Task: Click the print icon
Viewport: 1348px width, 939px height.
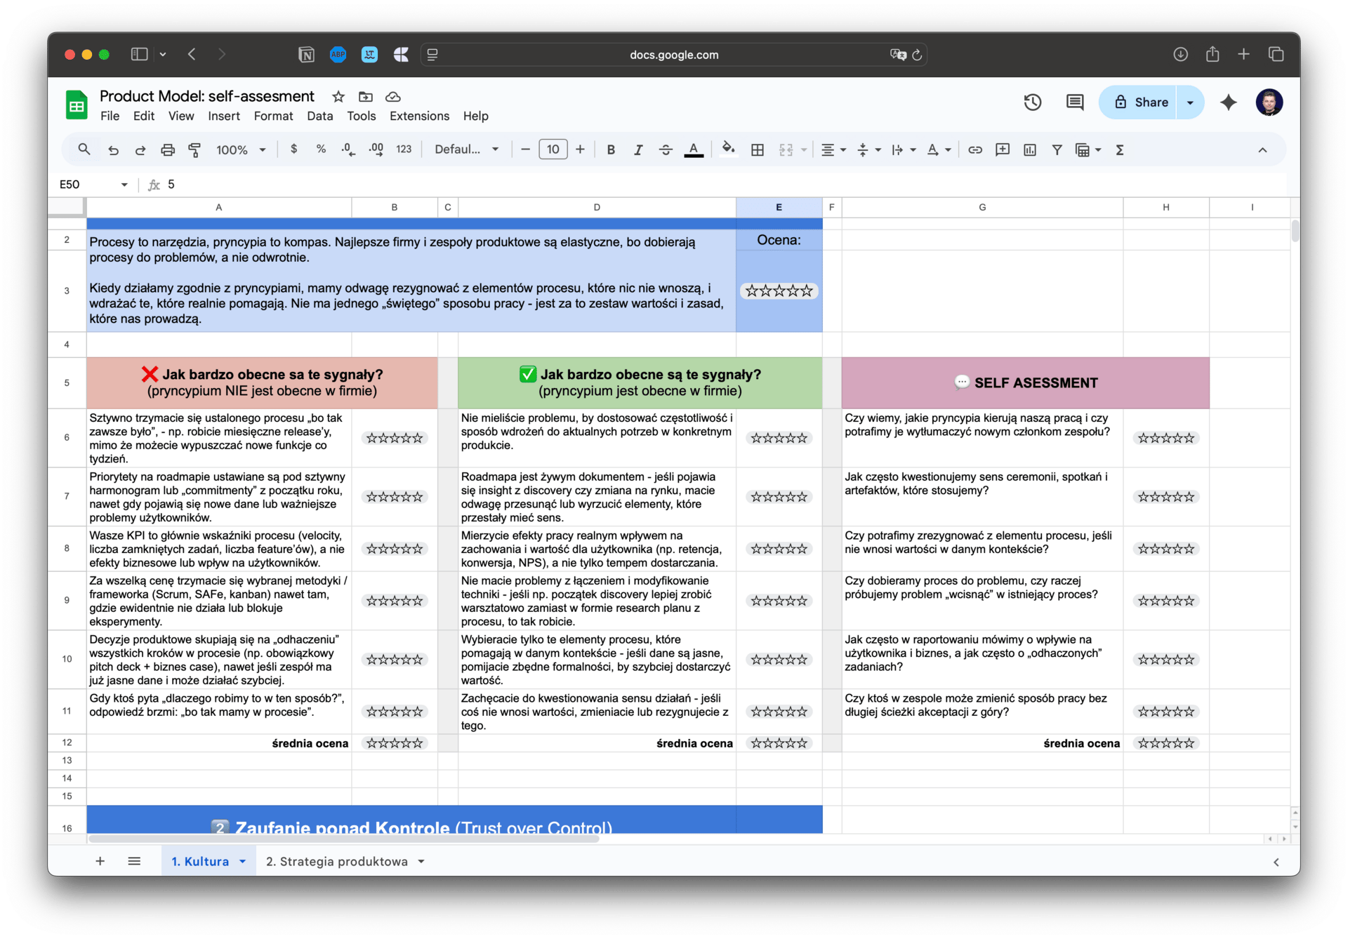Action: pos(167,149)
